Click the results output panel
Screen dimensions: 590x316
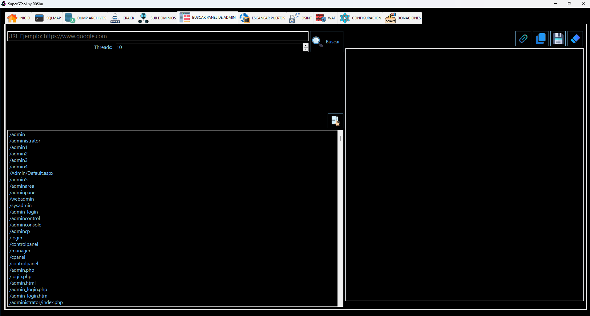[x=464, y=174]
